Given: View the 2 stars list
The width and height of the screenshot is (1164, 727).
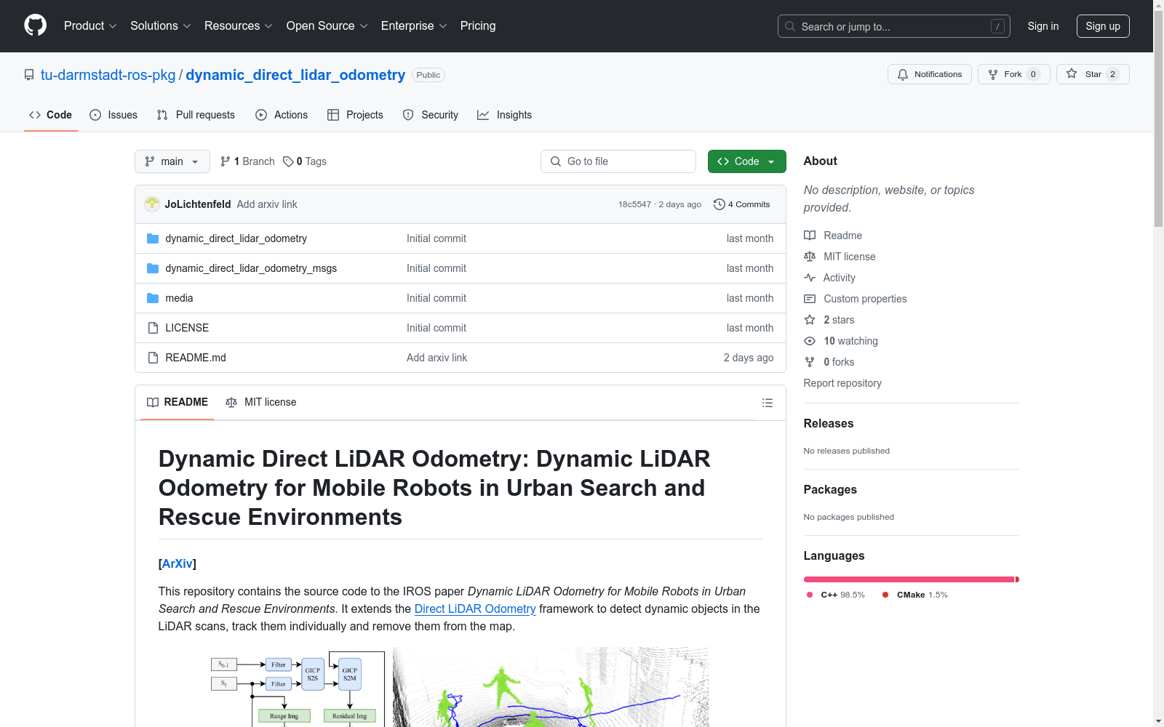Looking at the screenshot, I should tap(829, 320).
